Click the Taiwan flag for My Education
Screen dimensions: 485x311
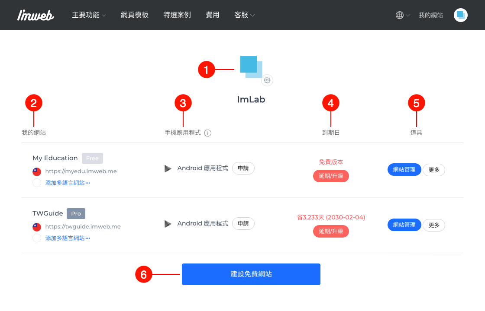coord(37,171)
